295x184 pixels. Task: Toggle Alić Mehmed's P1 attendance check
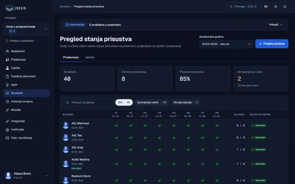(116, 125)
